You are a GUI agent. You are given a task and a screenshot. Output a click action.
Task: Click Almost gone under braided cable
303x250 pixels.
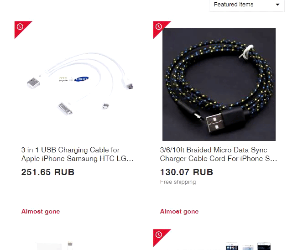coord(179,211)
